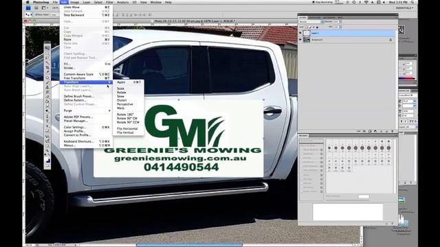Image resolution: width=440 pixels, height=247 pixels.
Task: Select Perspective in Transform submenu
Action: coord(125,104)
